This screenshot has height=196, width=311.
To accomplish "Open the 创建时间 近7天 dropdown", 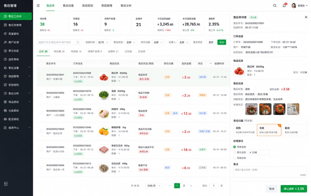I will pyautogui.click(x=103, y=42).
